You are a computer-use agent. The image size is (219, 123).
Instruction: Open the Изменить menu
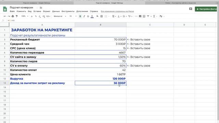(x=21, y=11)
